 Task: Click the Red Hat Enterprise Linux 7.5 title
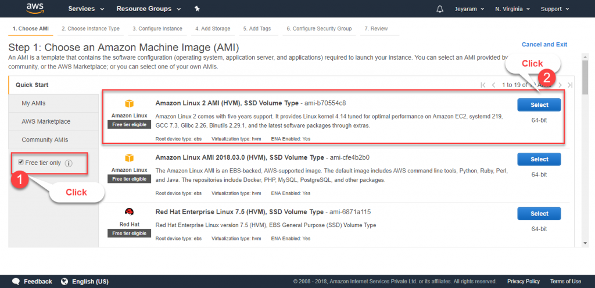tap(239, 212)
